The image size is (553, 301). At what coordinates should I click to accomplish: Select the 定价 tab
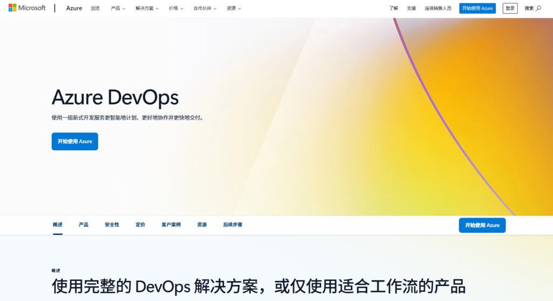point(140,225)
